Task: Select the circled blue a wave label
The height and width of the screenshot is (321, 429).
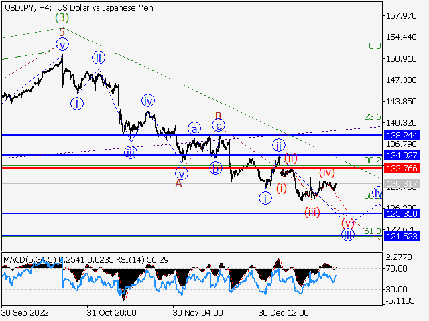Action: (194, 129)
